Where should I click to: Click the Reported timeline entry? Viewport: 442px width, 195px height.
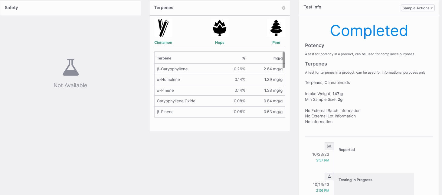pyautogui.click(x=347, y=150)
